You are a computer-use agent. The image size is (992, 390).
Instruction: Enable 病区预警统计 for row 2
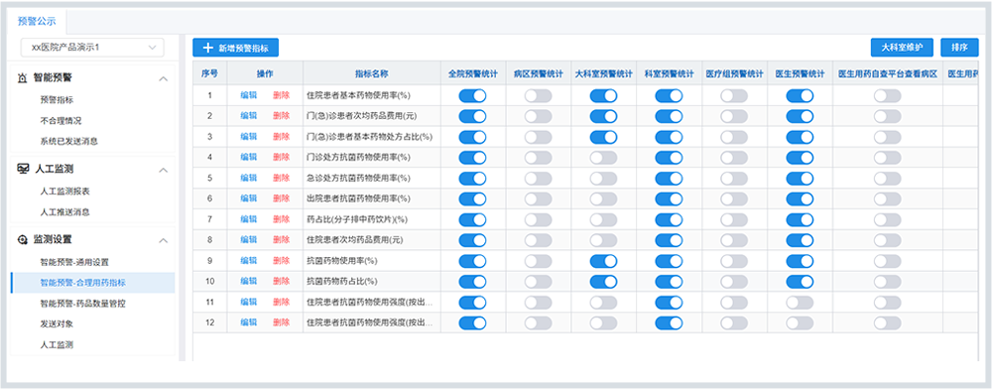coord(538,116)
